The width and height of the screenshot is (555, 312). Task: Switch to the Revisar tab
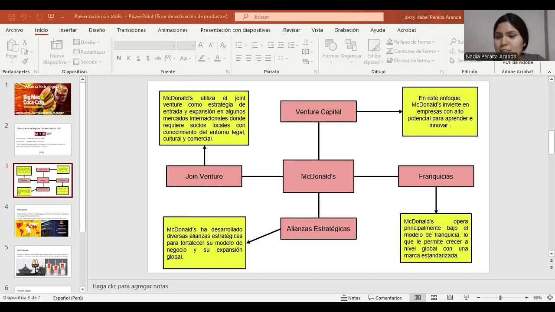(292, 30)
